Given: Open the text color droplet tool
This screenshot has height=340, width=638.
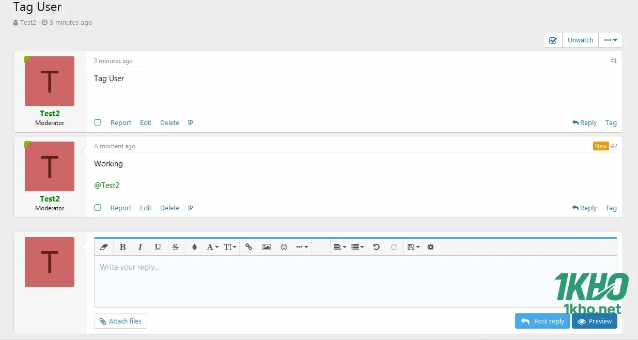Looking at the screenshot, I should [x=194, y=247].
